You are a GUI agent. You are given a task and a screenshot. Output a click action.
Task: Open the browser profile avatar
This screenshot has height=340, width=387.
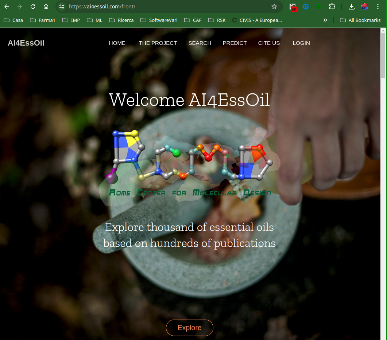click(364, 7)
